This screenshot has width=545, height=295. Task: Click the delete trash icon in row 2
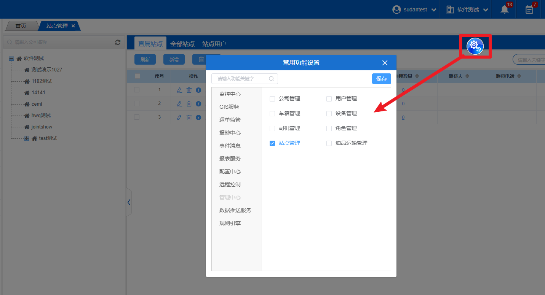[x=189, y=104]
